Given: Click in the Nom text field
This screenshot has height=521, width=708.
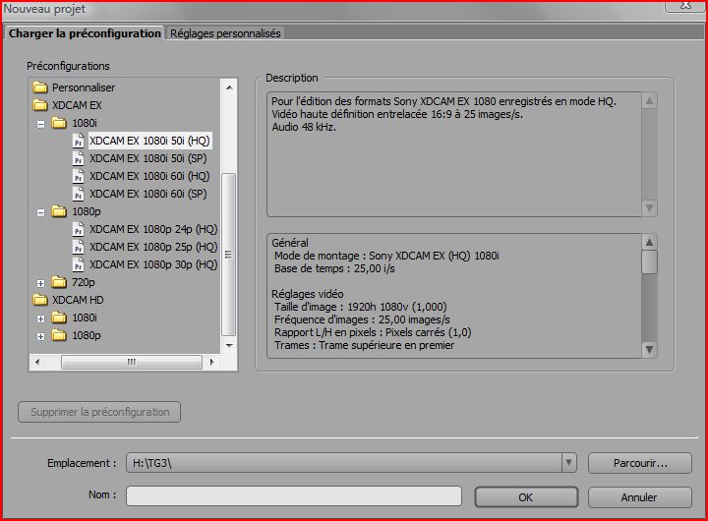Looking at the screenshot, I should tap(294, 495).
